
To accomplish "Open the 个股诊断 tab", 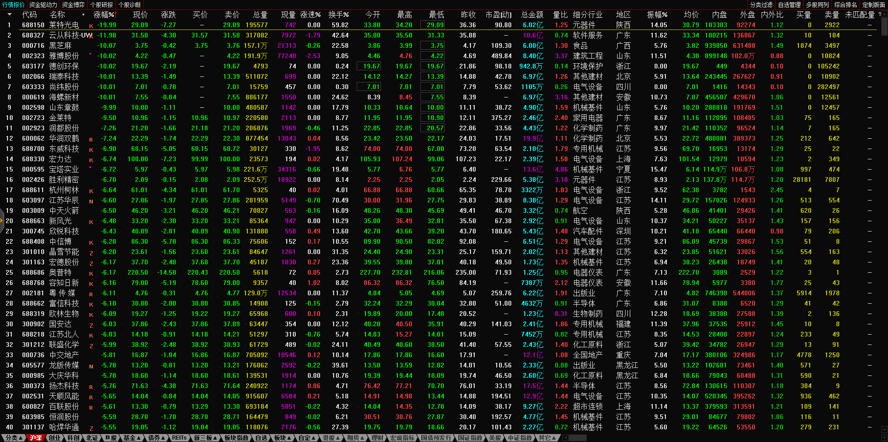I will tap(129, 5).
